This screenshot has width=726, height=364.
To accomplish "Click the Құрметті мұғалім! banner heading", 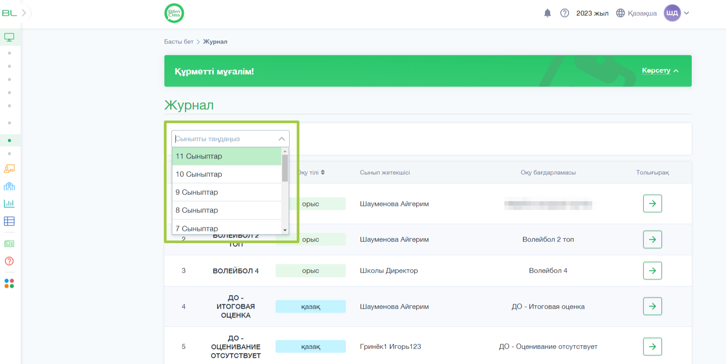I will pos(214,72).
